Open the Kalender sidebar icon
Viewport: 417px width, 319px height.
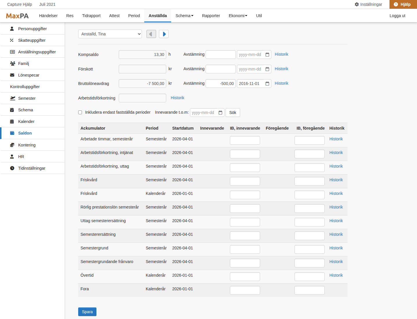point(12,122)
